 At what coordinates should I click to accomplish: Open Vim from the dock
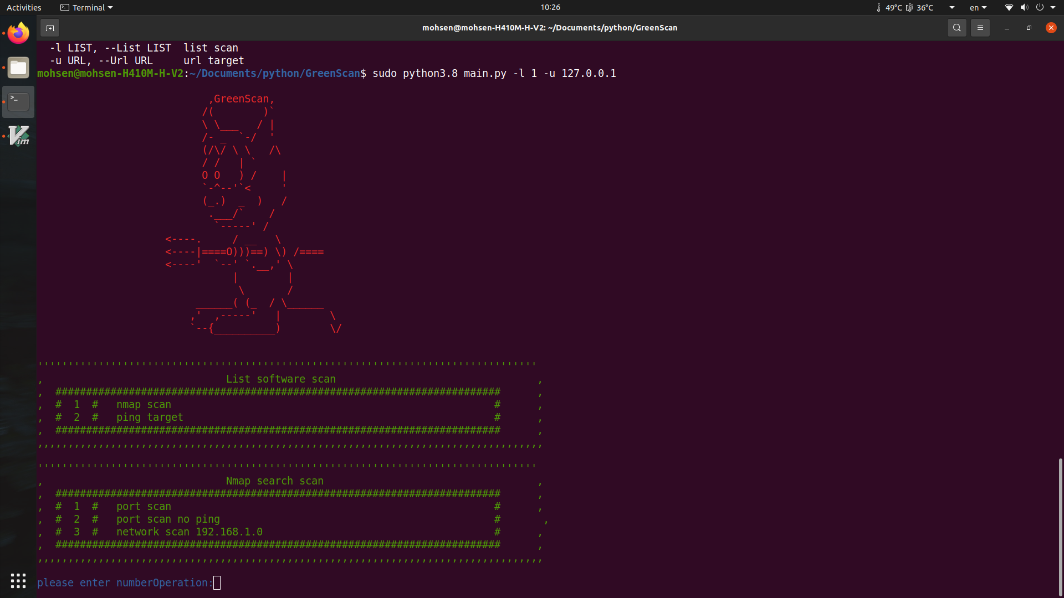(18, 136)
